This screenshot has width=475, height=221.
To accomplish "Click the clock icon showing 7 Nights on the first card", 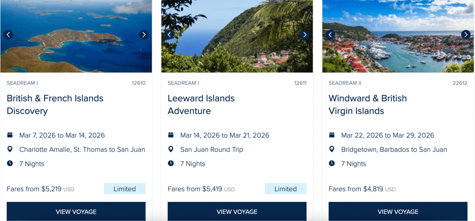I will click(x=10, y=164).
